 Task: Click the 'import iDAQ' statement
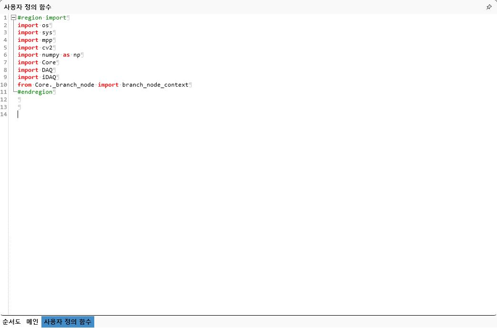(x=37, y=77)
